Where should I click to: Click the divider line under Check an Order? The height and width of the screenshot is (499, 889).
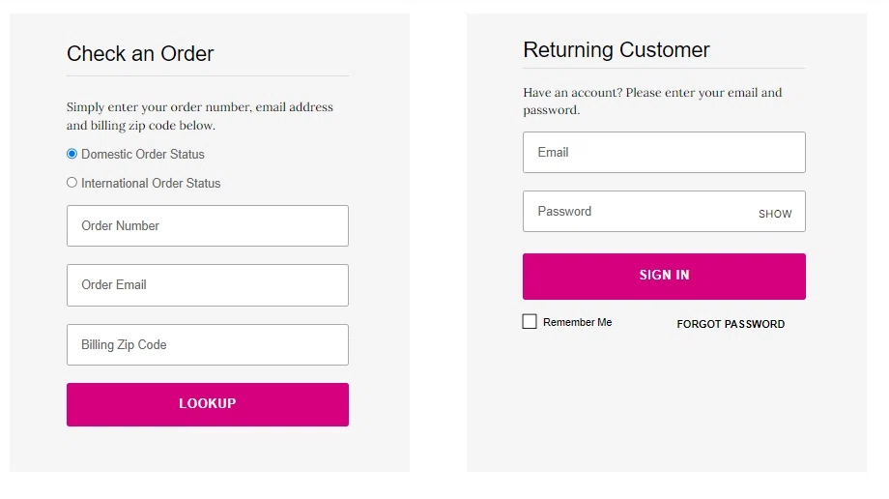coord(207,75)
